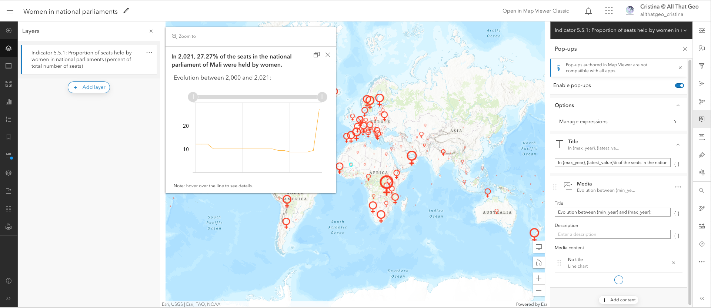This screenshot has width=711, height=308.
Task: Move the right chart range slider handle
Action: point(322,97)
